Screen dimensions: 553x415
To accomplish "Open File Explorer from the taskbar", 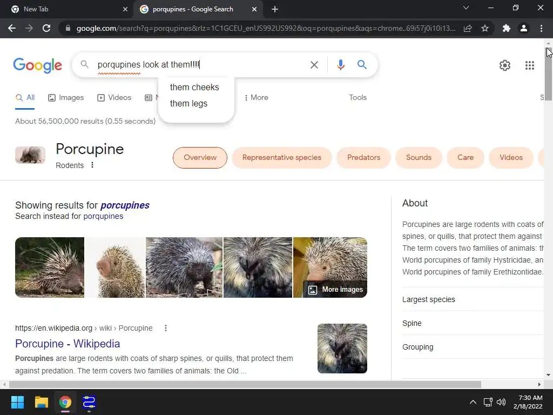I will coord(41,402).
